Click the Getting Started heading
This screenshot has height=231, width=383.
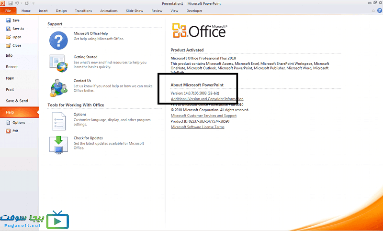pyautogui.click(x=86, y=57)
